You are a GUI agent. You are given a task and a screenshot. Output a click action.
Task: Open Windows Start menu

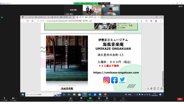coord(23,94)
